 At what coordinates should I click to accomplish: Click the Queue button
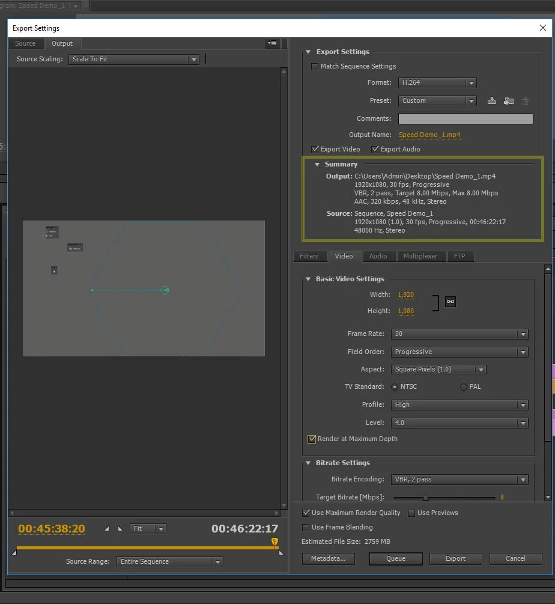(x=396, y=558)
